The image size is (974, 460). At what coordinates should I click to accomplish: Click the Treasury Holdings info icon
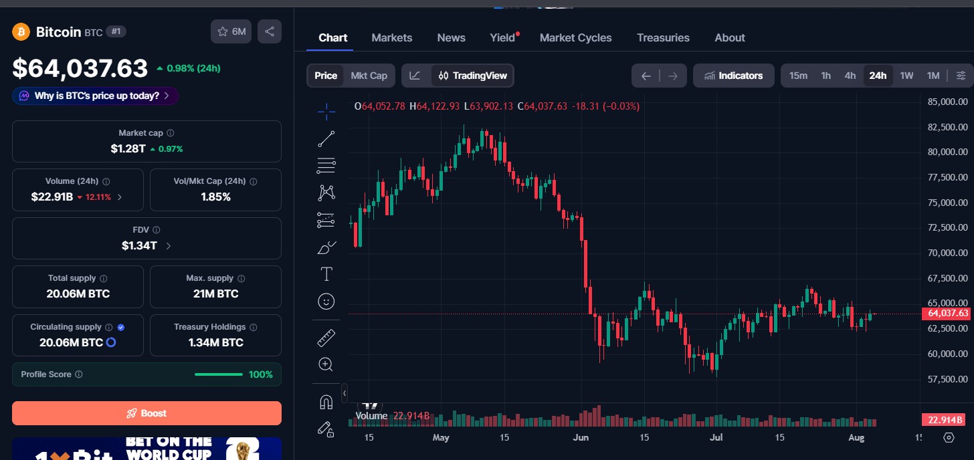(x=254, y=327)
